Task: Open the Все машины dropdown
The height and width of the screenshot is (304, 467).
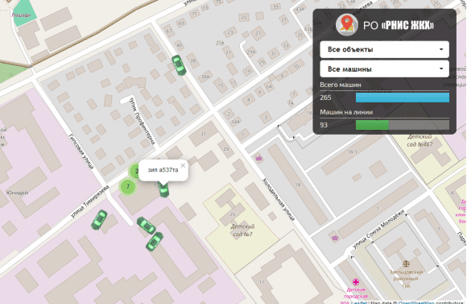Action: point(384,69)
